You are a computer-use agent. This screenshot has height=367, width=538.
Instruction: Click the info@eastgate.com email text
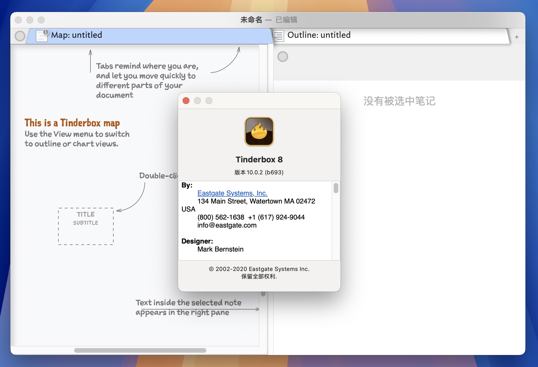coord(227,225)
